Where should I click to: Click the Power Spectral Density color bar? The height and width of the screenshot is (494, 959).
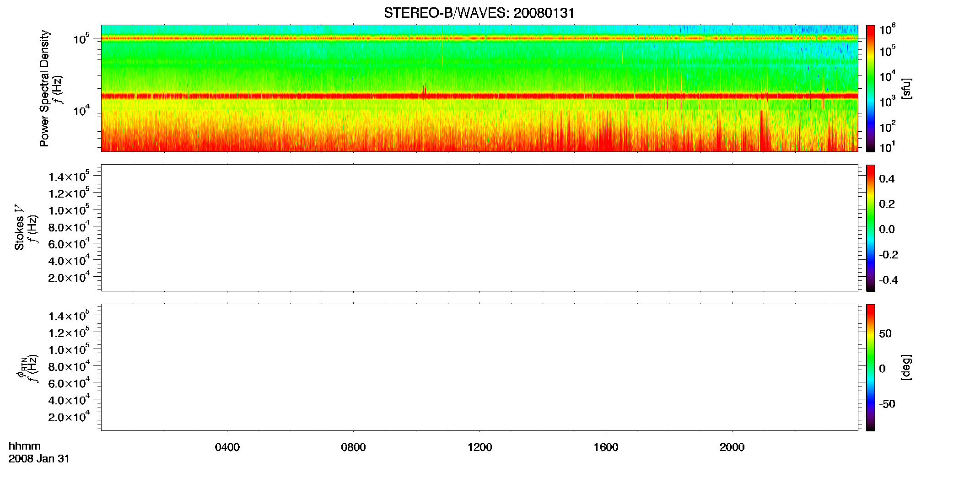[x=871, y=88]
